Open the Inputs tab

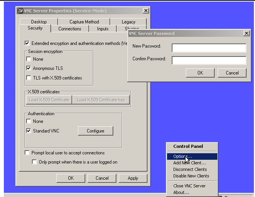click(103, 29)
